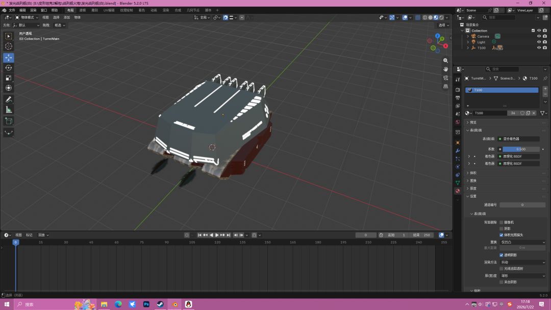Image resolution: width=551 pixels, height=310 pixels.
Task: Collapse the Collection tree row
Action: 462,31
